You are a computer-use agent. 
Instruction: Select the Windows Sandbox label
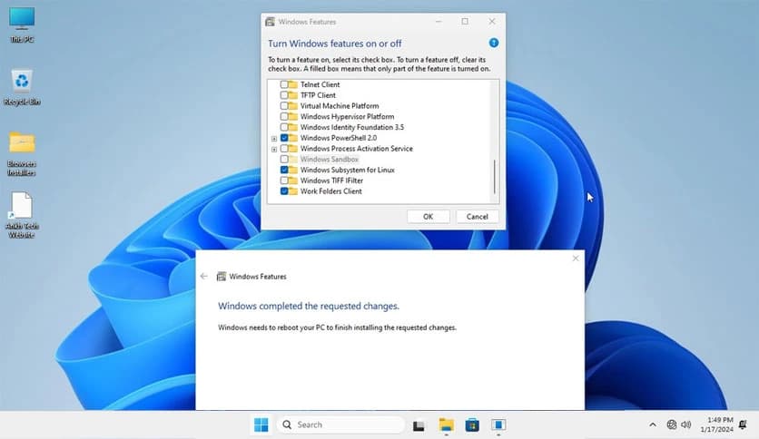pyautogui.click(x=330, y=159)
